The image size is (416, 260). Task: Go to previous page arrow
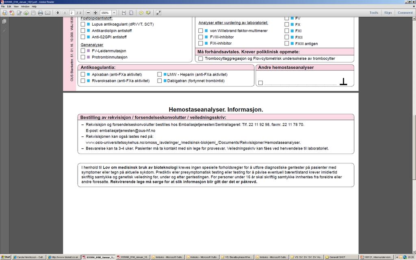coord(58,13)
